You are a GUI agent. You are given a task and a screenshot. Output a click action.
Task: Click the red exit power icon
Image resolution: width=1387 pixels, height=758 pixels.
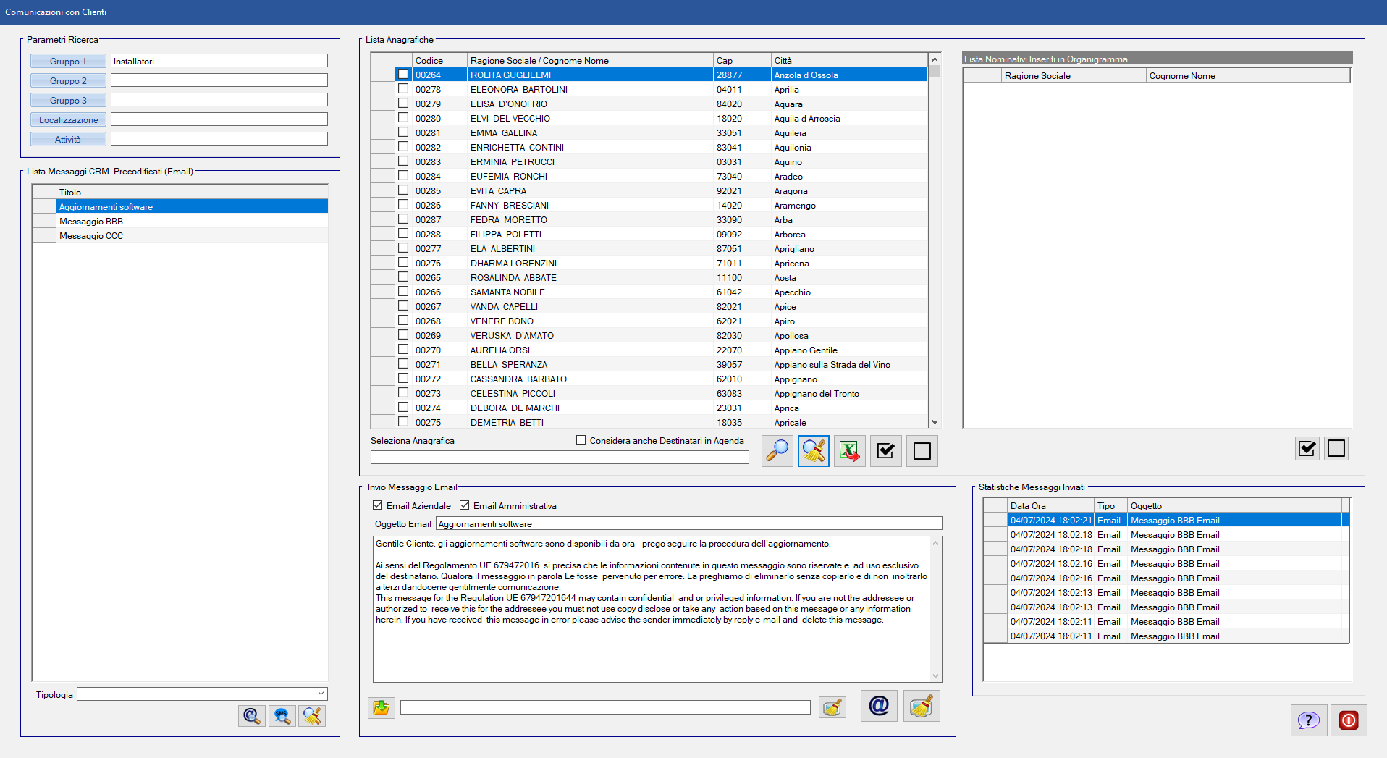(1348, 720)
